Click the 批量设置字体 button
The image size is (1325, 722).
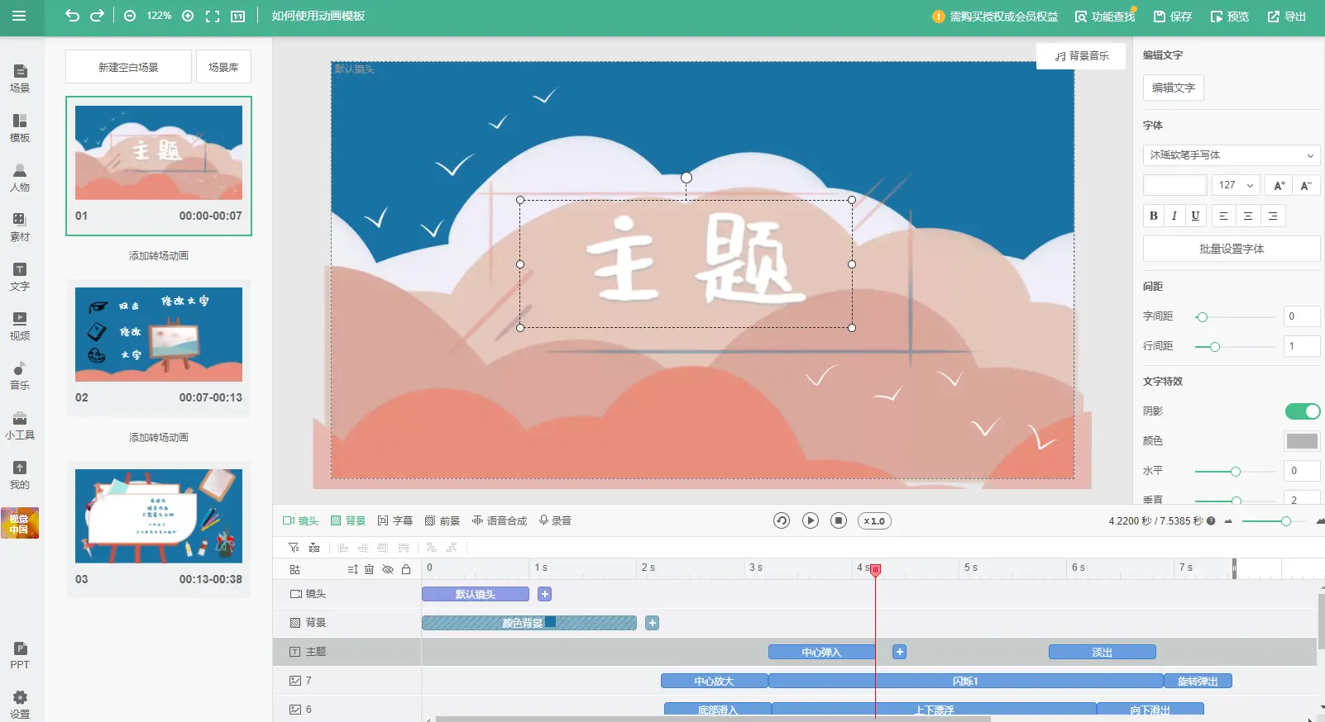pos(1231,249)
